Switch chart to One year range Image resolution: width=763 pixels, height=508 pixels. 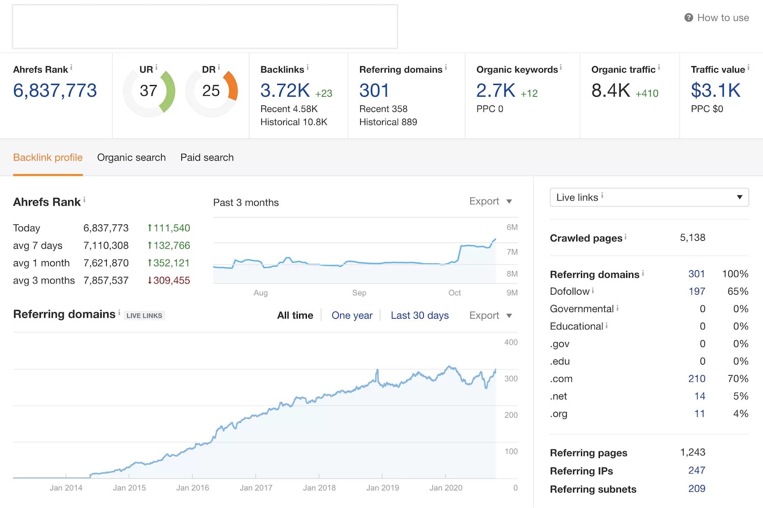tap(352, 316)
